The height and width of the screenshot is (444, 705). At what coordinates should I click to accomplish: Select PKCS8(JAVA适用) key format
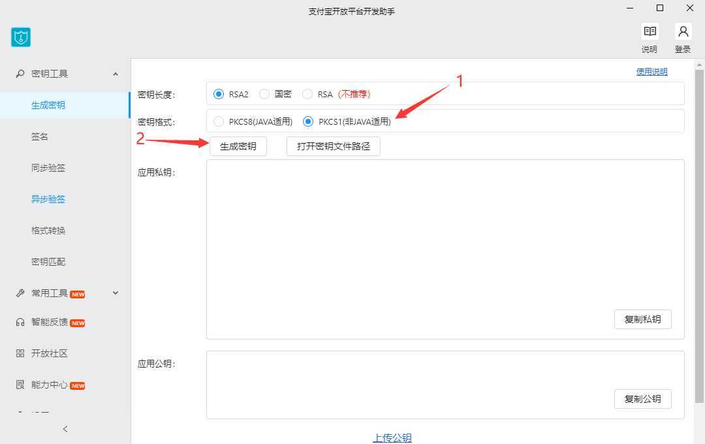pyautogui.click(x=218, y=121)
